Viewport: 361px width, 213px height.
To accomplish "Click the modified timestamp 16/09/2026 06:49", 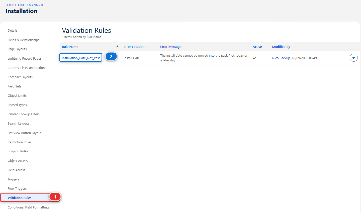I will point(304,58).
